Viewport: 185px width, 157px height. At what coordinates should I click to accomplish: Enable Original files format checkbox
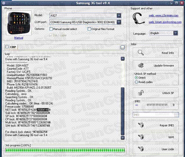(x=89, y=29)
